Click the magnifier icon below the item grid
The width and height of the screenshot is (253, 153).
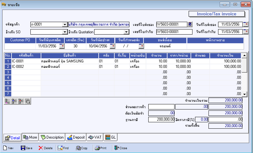(x=28, y=101)
